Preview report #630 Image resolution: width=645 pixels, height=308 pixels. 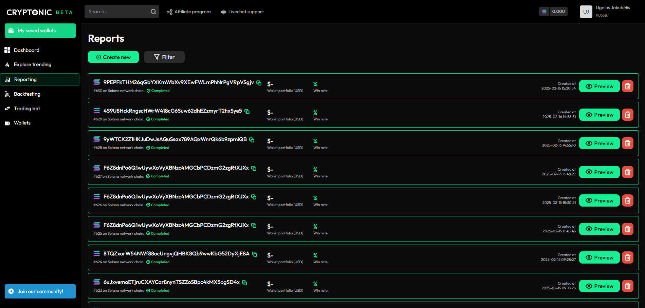pyautogui.click(x=600, y=86)
